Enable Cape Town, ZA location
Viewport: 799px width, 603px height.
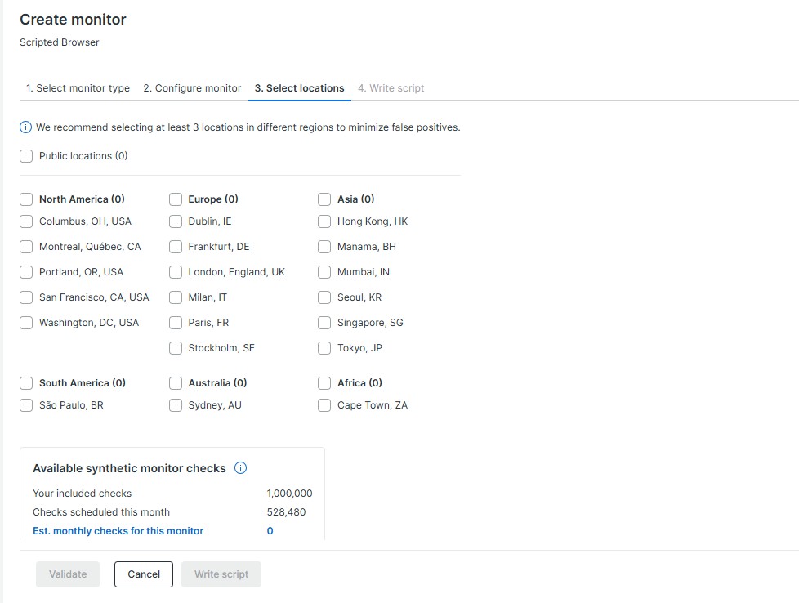click(324, 405)
